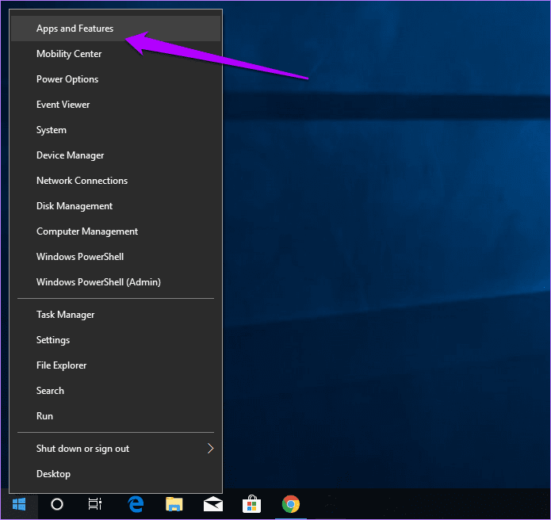551x520 pixels.
Task: Select Desktop at the menu bottom
Action: coord(116,473)
